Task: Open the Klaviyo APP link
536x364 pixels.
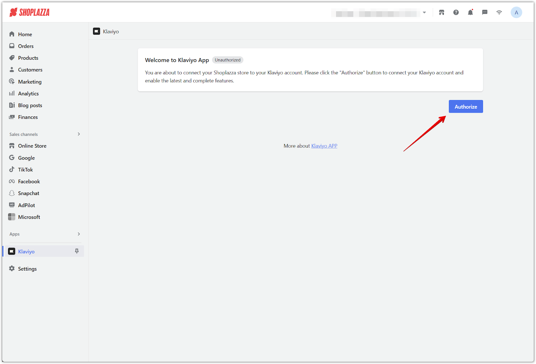Action: (324, 146)
